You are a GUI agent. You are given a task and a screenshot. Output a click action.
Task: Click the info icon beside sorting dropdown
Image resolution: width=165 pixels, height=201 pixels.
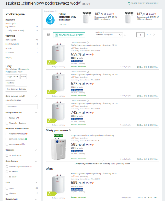(x=125, y=35)
